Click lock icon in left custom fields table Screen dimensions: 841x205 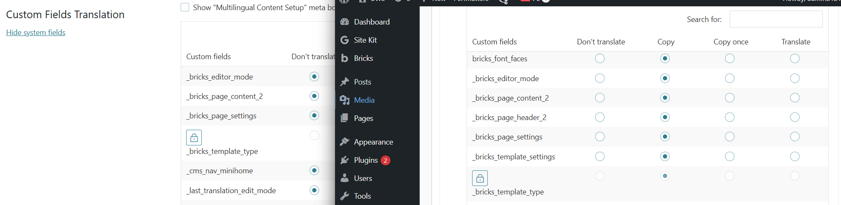194,138
